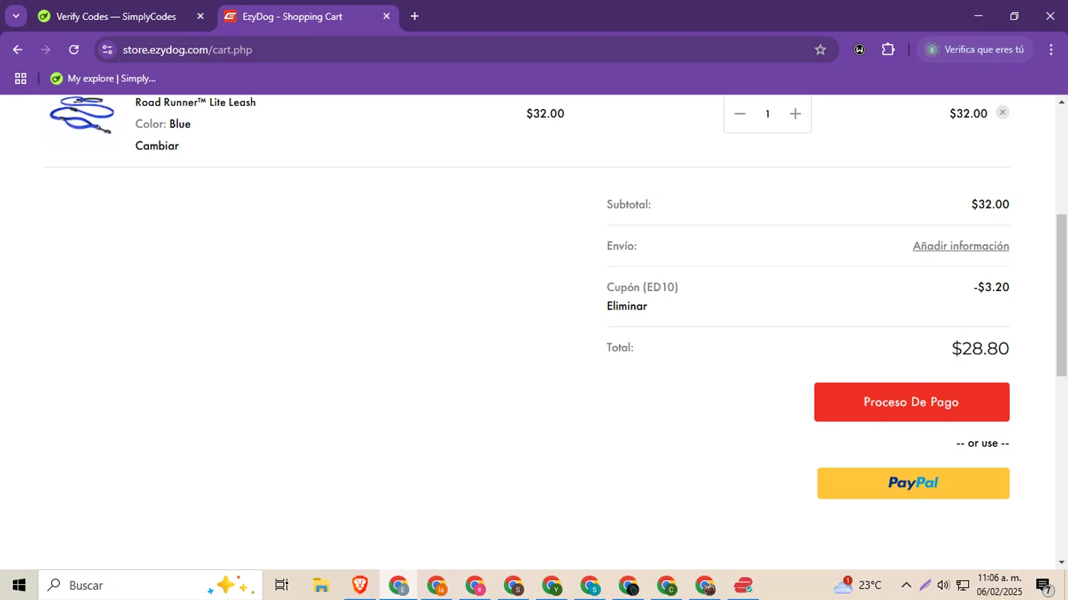Show hidden system tray icons
1068x600 pixels.
[906, 585]
